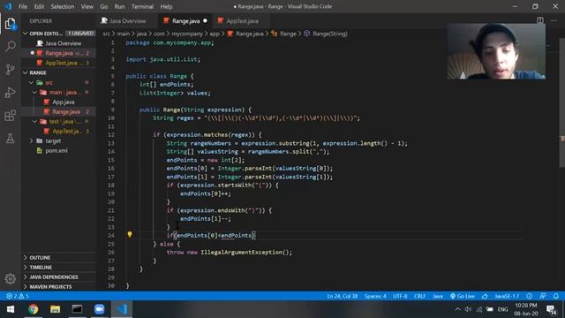Open pom.xml in the file tree
The height and width of the screenshot is (318, 565).
tap(59, 151)
